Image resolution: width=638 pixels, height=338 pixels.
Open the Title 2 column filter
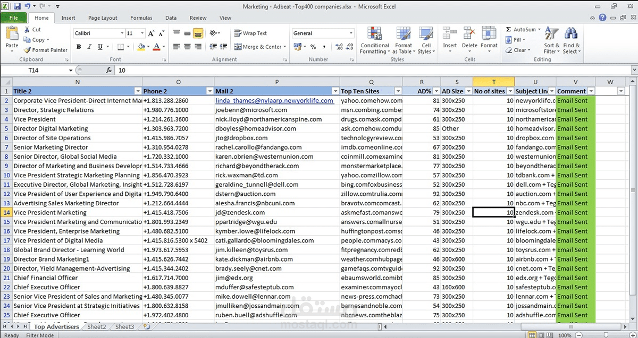[138, 91]
